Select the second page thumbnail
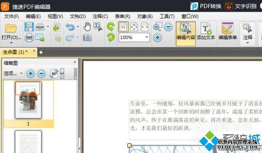Image resolution: width=262 pixels, height=153 pixels. 28,142
